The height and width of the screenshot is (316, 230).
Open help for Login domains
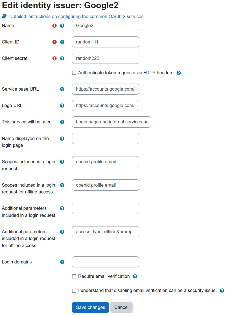62,262
